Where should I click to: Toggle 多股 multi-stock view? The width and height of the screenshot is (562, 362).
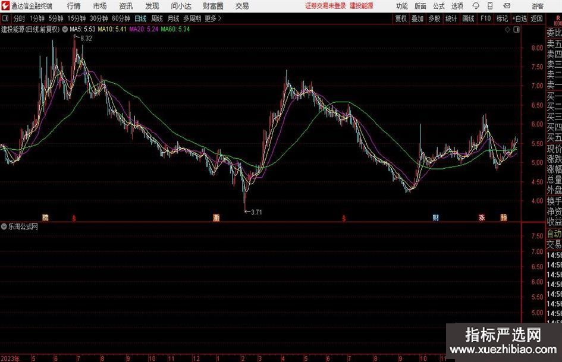tap(434, 18)
